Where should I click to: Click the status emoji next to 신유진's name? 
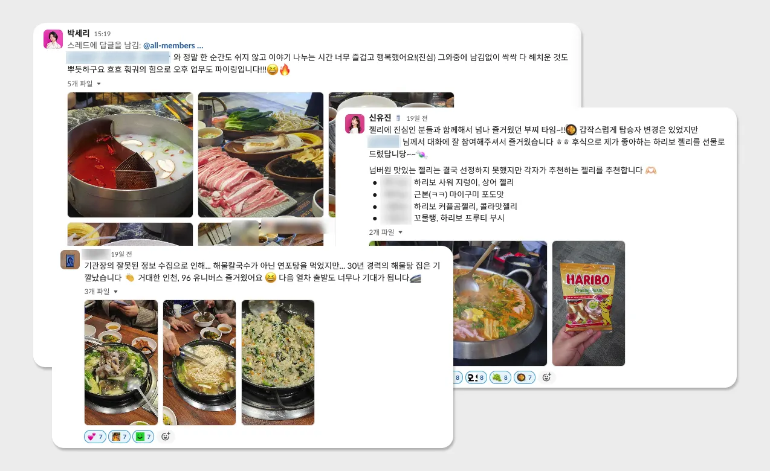pos(398,118)
